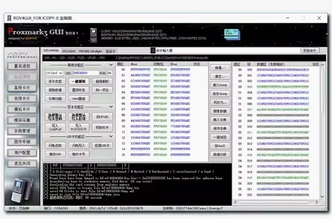Click the 闪电写入 button
The width and height of the screenshot is (332, 219).
click(79, 146)
